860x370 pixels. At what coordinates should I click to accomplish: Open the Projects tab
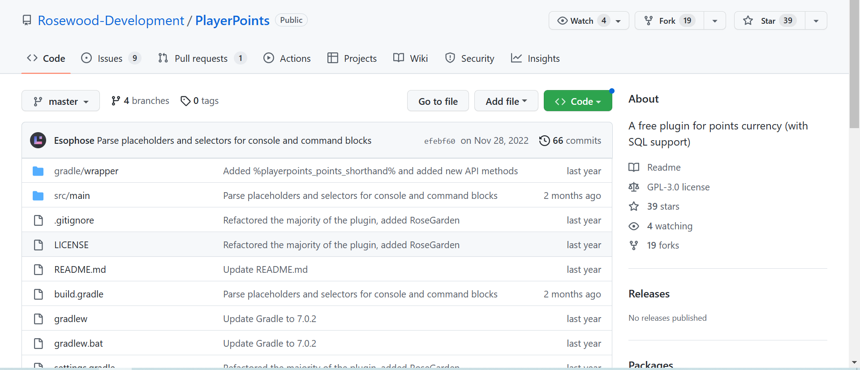(352, 58)
